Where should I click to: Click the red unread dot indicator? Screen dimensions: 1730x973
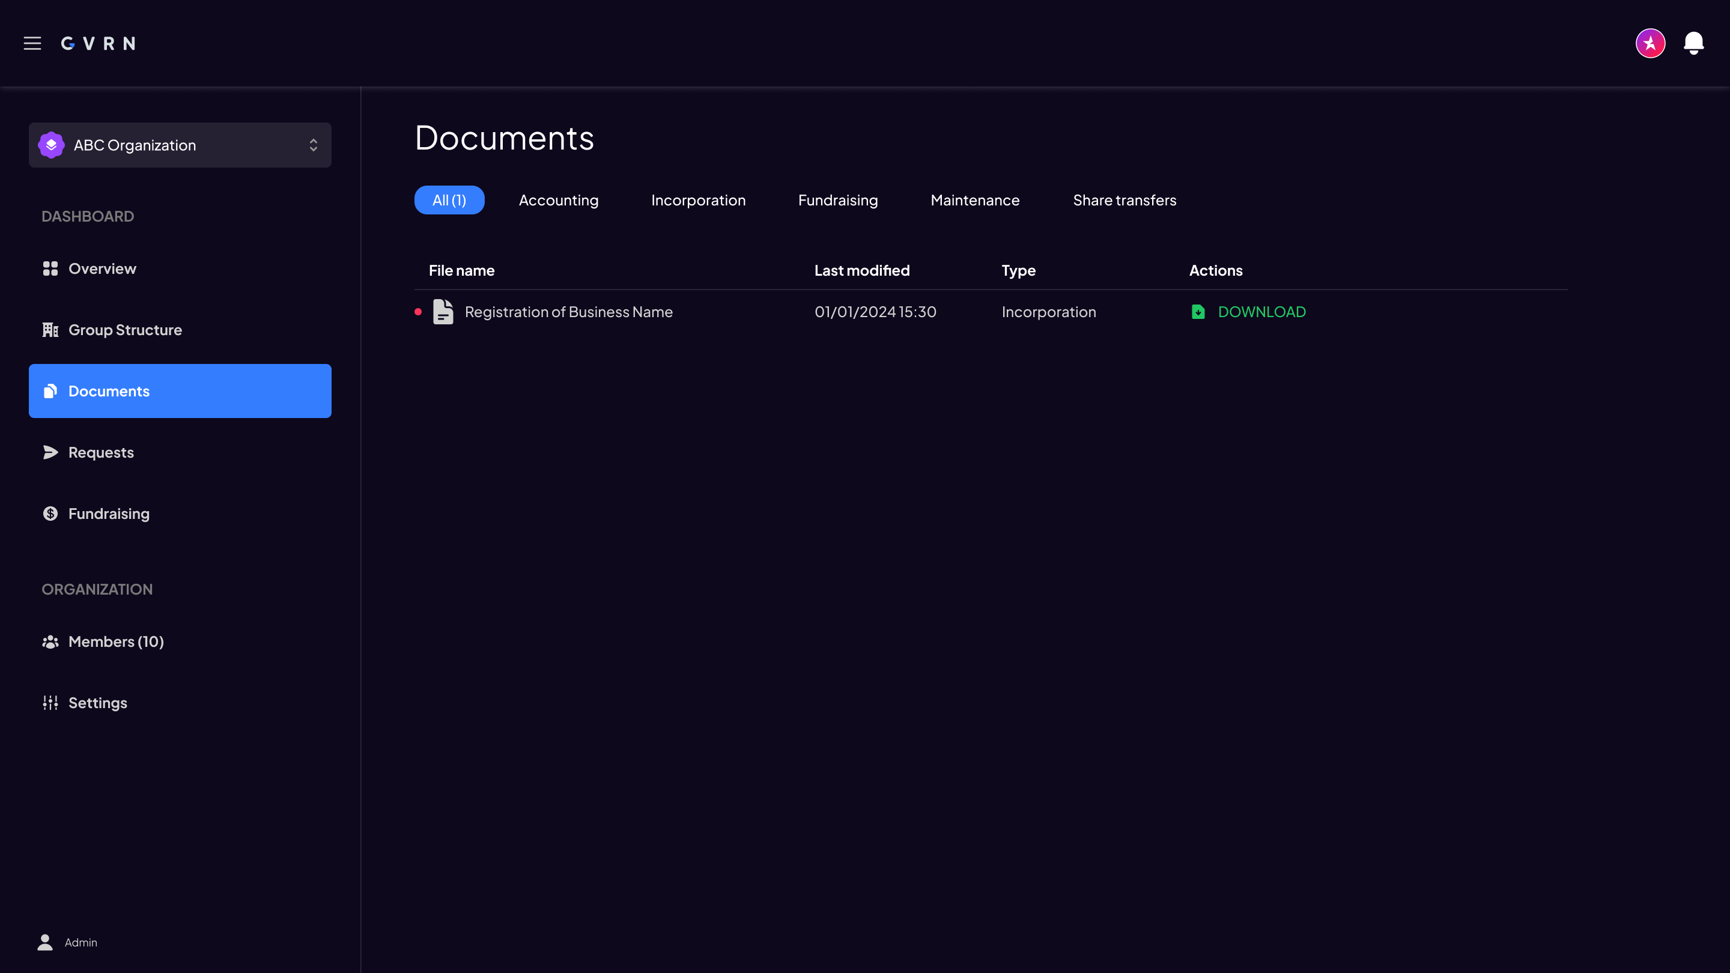click(x=419, y=312)
